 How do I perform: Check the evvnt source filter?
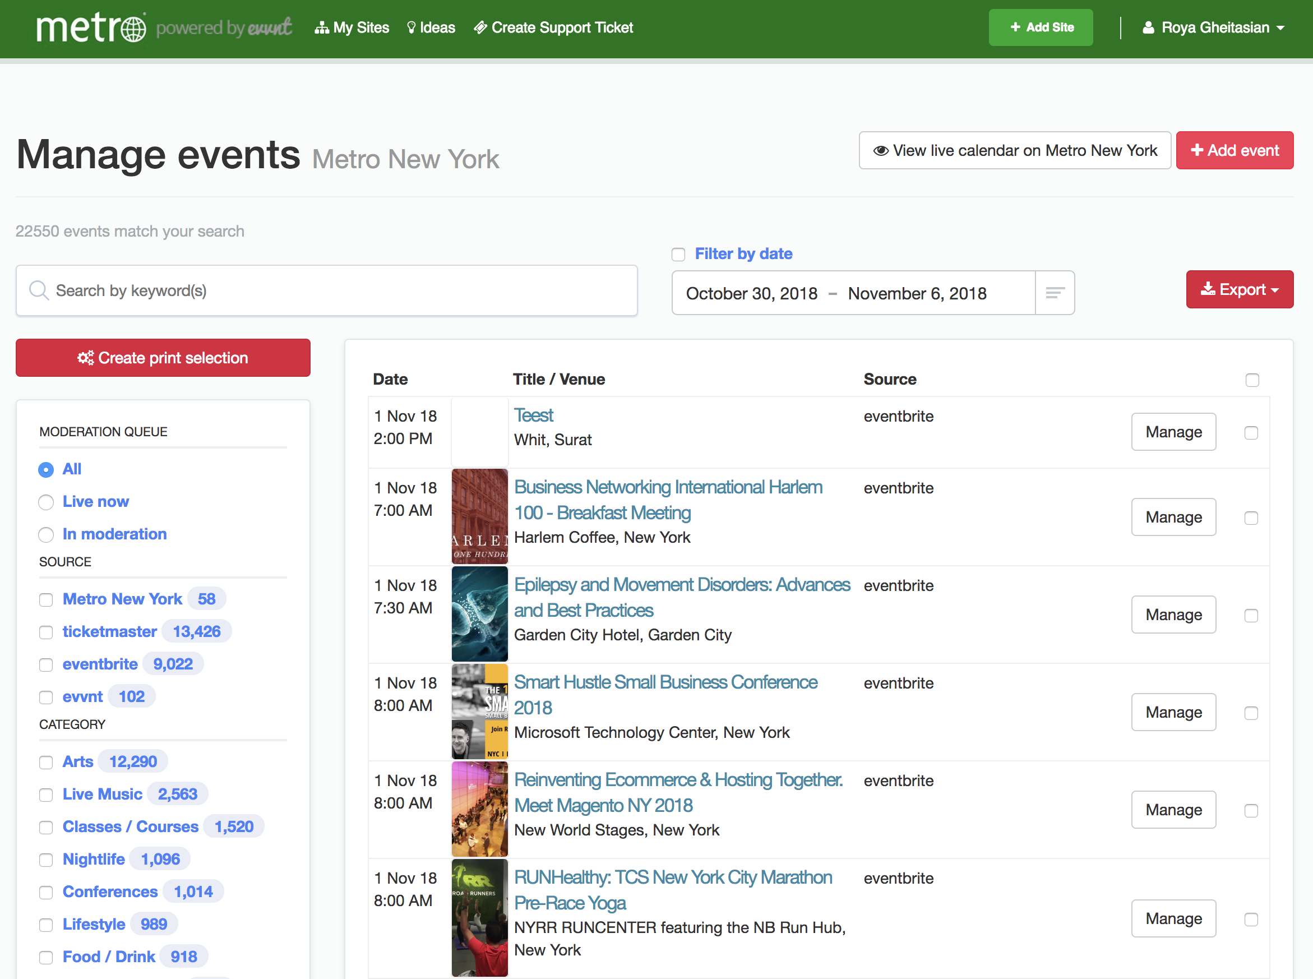45,698
